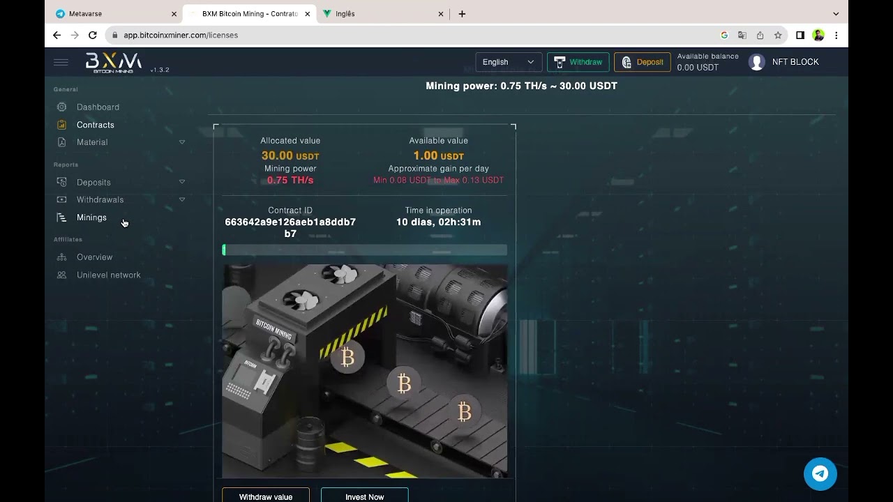The height and width of the screenshot is (502, 893).
Task: Click the Mining power heading text
Action: [x=522, y=86]
